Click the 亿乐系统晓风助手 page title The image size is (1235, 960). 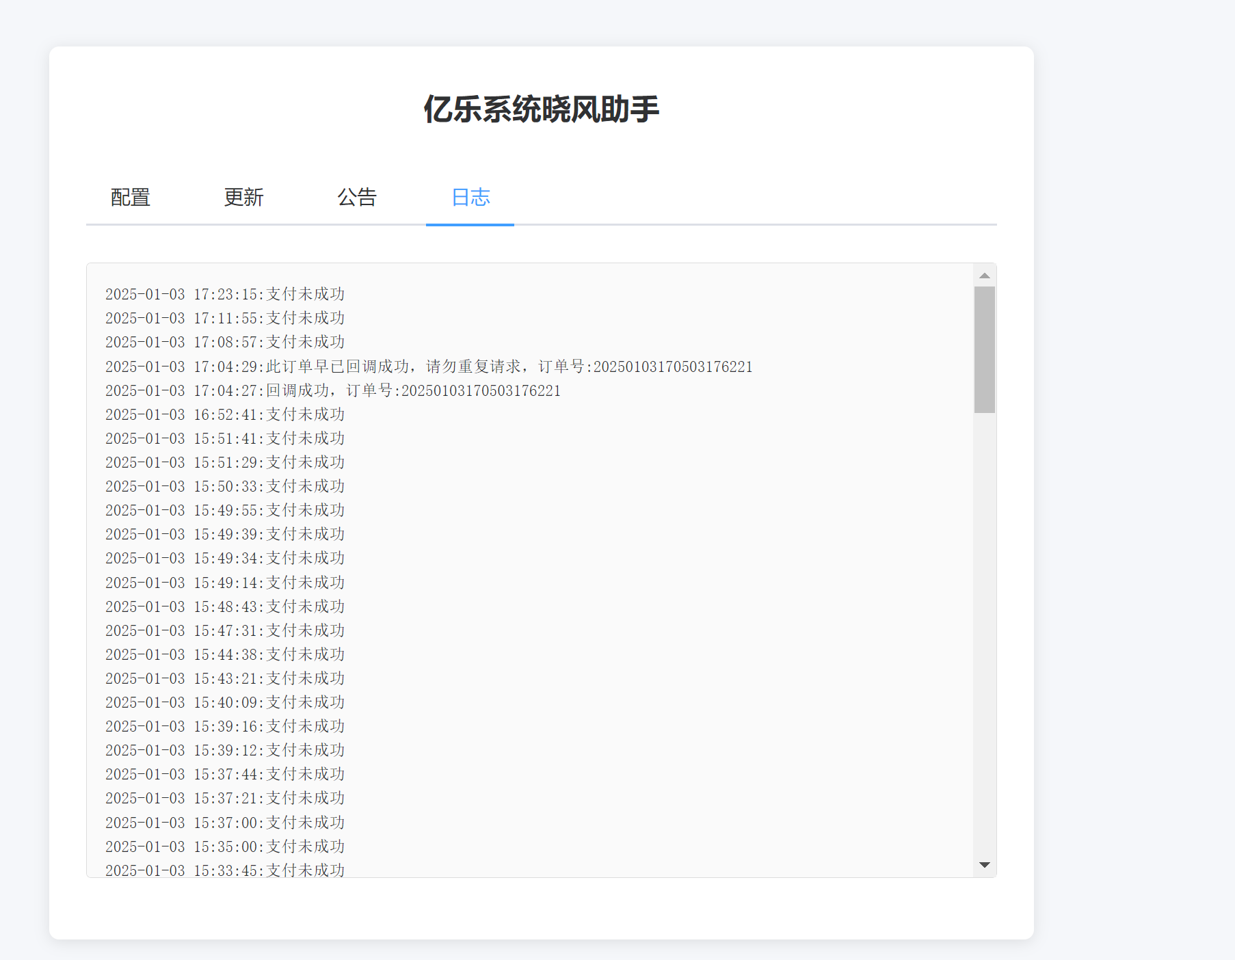pyautogui.click(x=544, y=108)
